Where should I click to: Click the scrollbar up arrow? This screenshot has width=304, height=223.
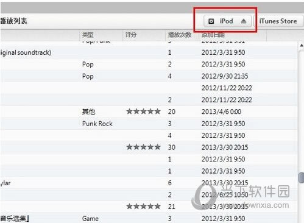pyautogui.click(x=302, y=46)
